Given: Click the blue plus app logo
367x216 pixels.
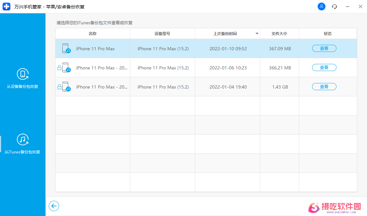Looking at the screenshot, I should pyautogui.click(x=6, y=6).
